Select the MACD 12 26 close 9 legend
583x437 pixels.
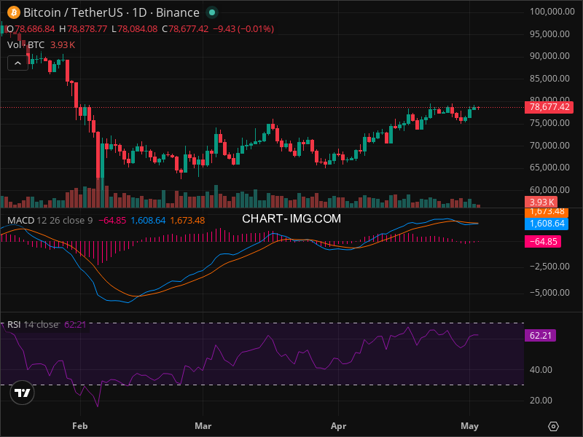(x=50, y=221)
